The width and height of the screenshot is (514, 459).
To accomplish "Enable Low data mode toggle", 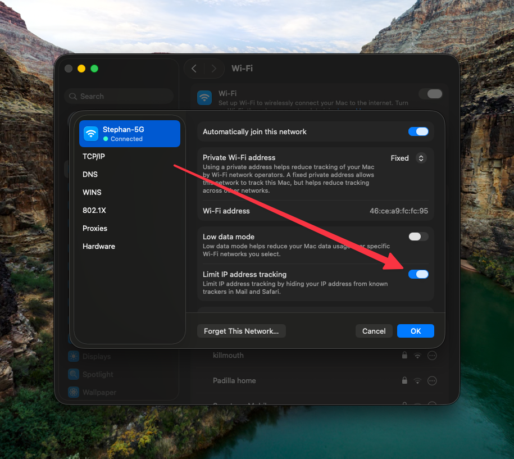I will pyautogui.click(x=418, y=237).
